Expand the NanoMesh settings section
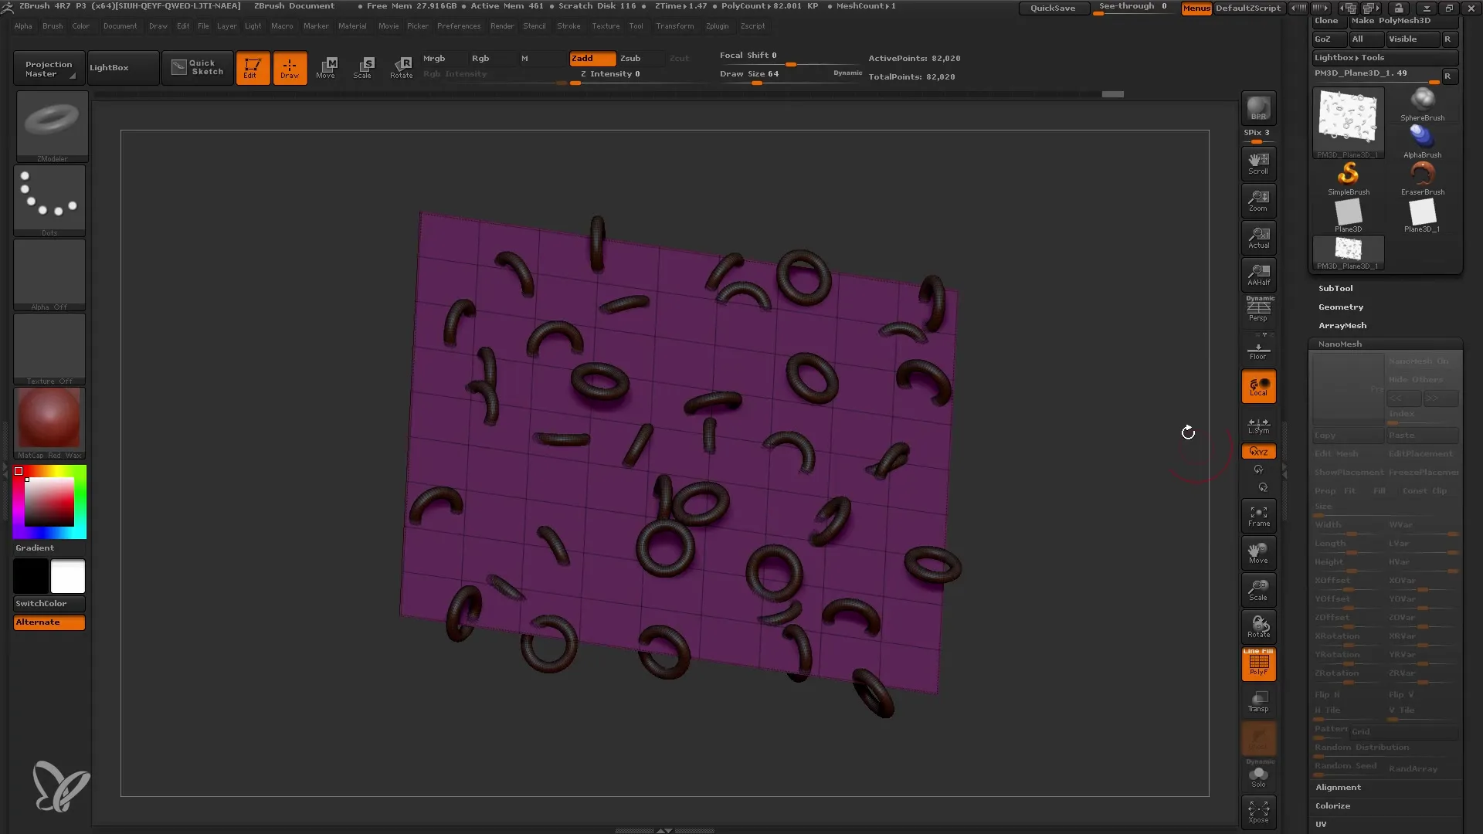 1340,343
